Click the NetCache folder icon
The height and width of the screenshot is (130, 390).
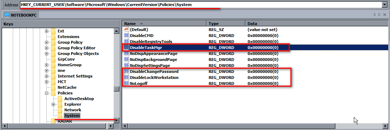(53, 87)
